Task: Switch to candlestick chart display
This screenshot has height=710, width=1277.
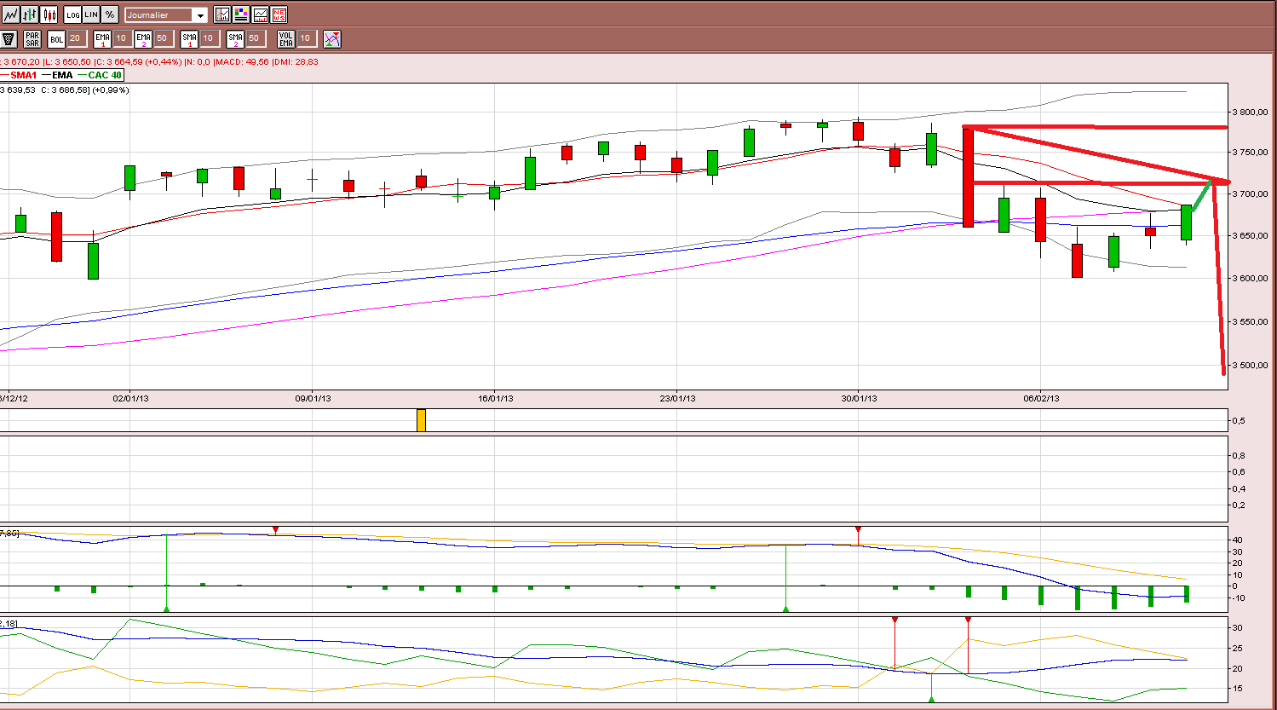Action: coord(49,14)
